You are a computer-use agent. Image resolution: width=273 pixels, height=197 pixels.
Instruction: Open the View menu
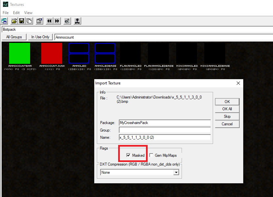[28, 13]
